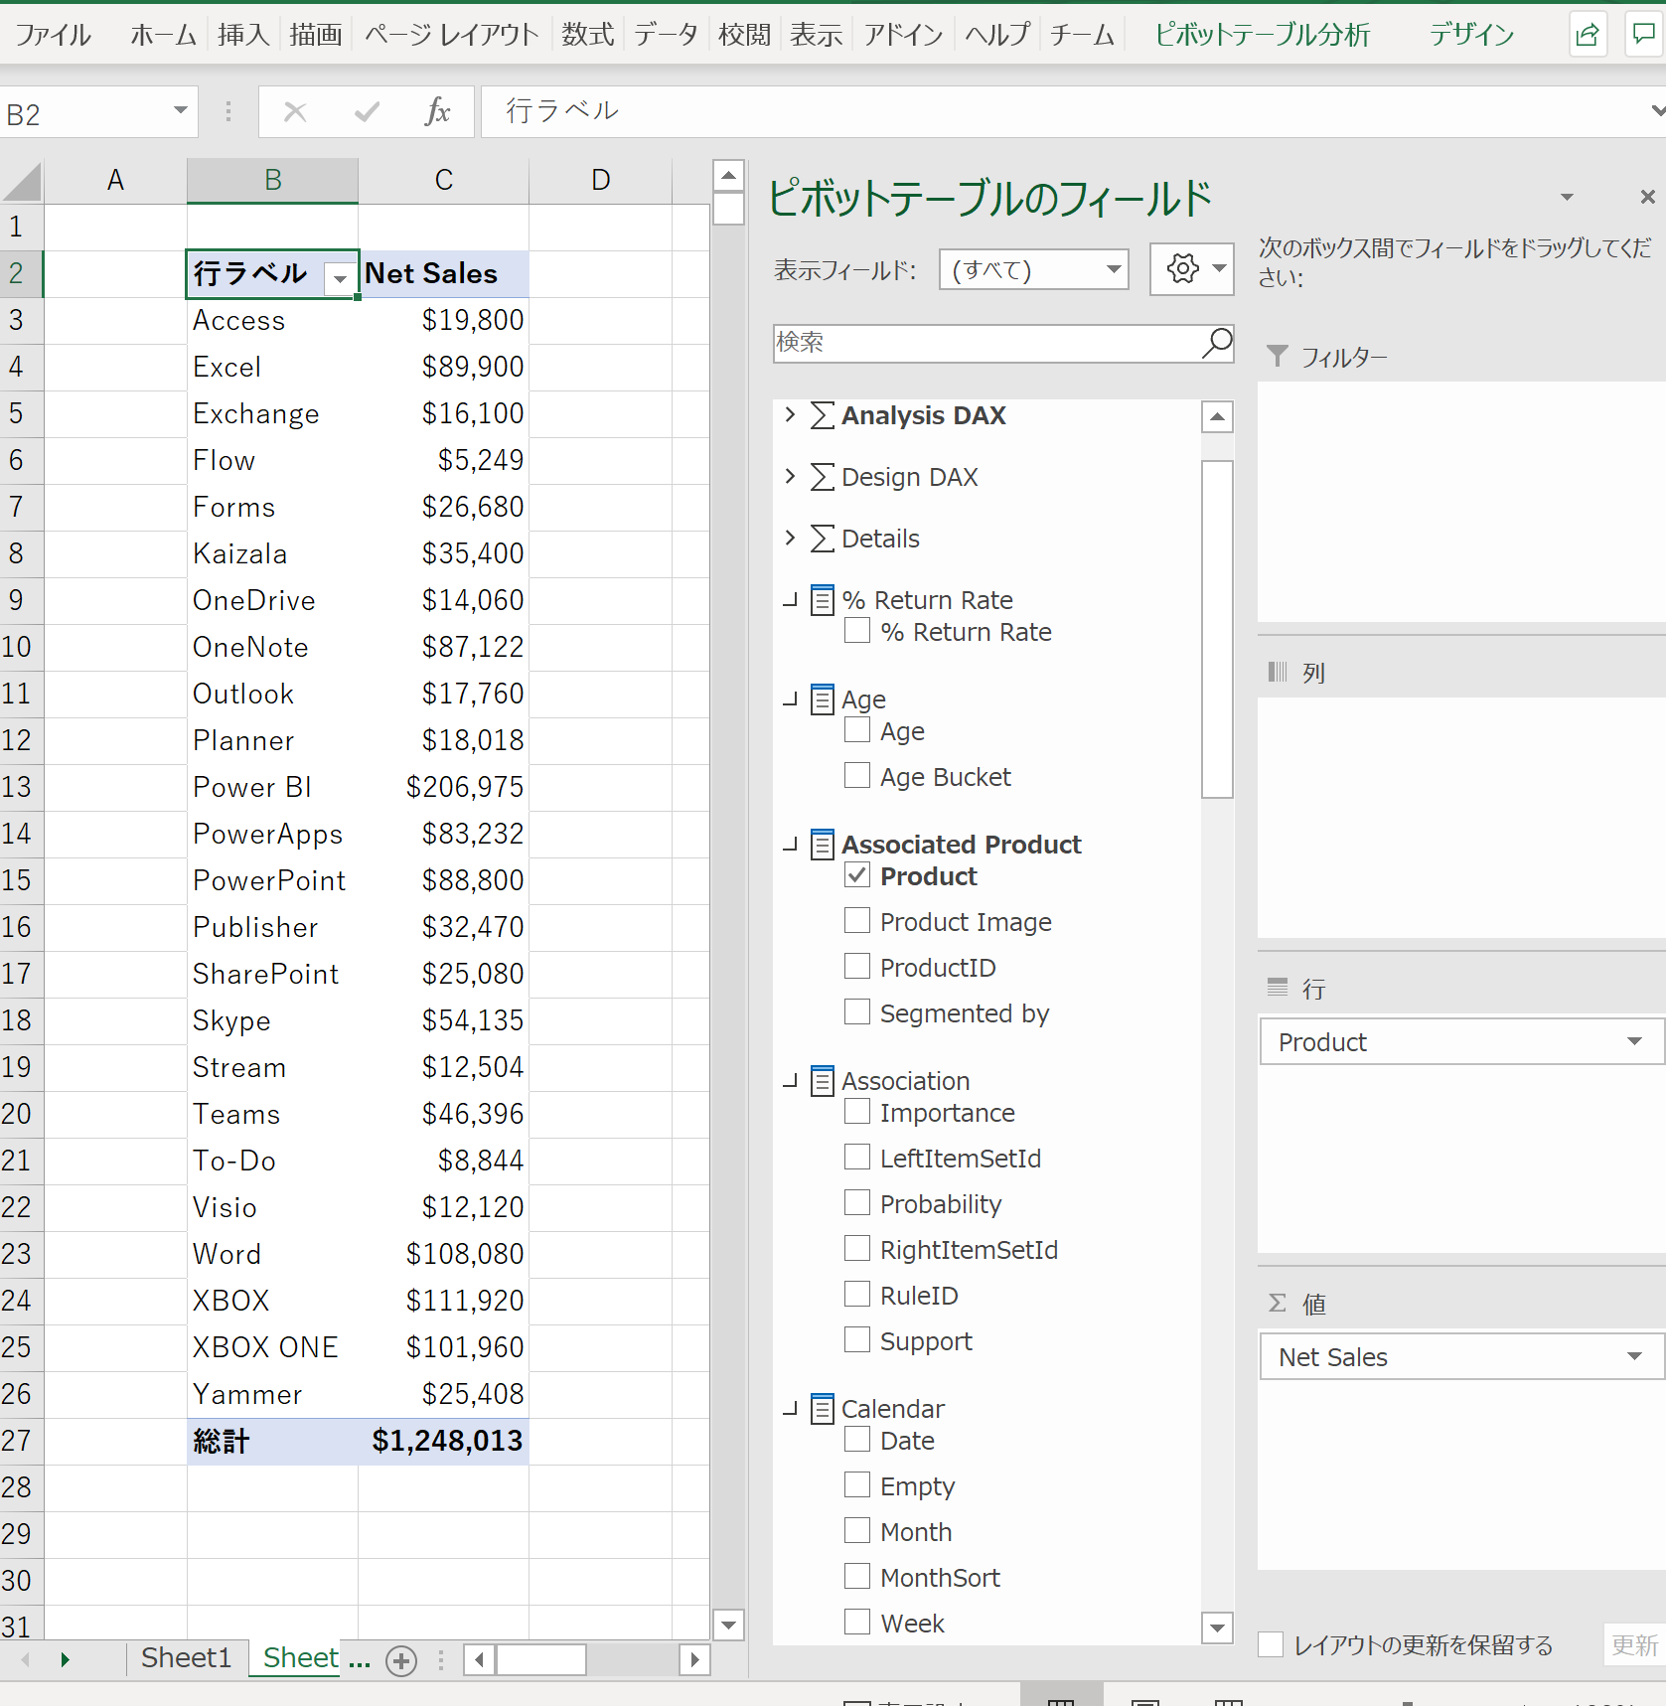Open the Comments icon in the ribbon
Viewport: 1666px width, 1706px height.
pyautogui.click(x=1644, y=35)
